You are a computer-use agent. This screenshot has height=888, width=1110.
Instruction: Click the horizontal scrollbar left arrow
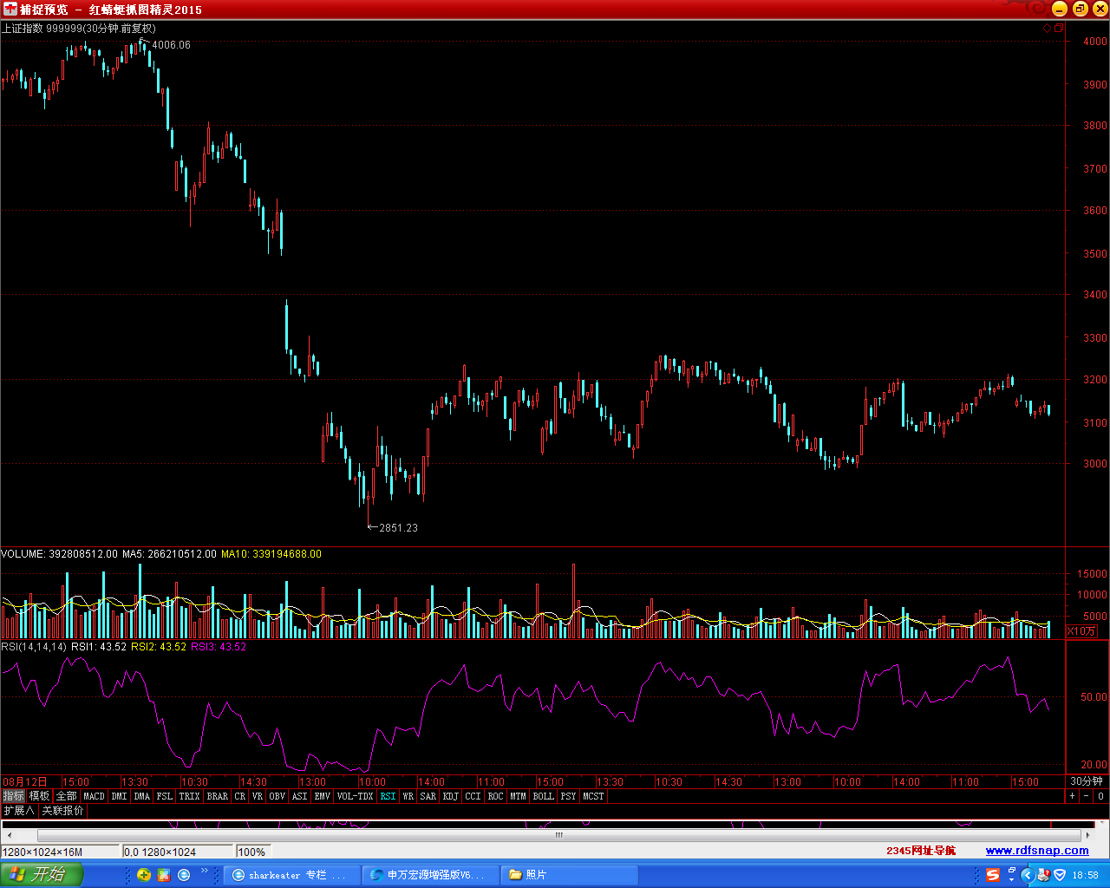tap(9, 835)
